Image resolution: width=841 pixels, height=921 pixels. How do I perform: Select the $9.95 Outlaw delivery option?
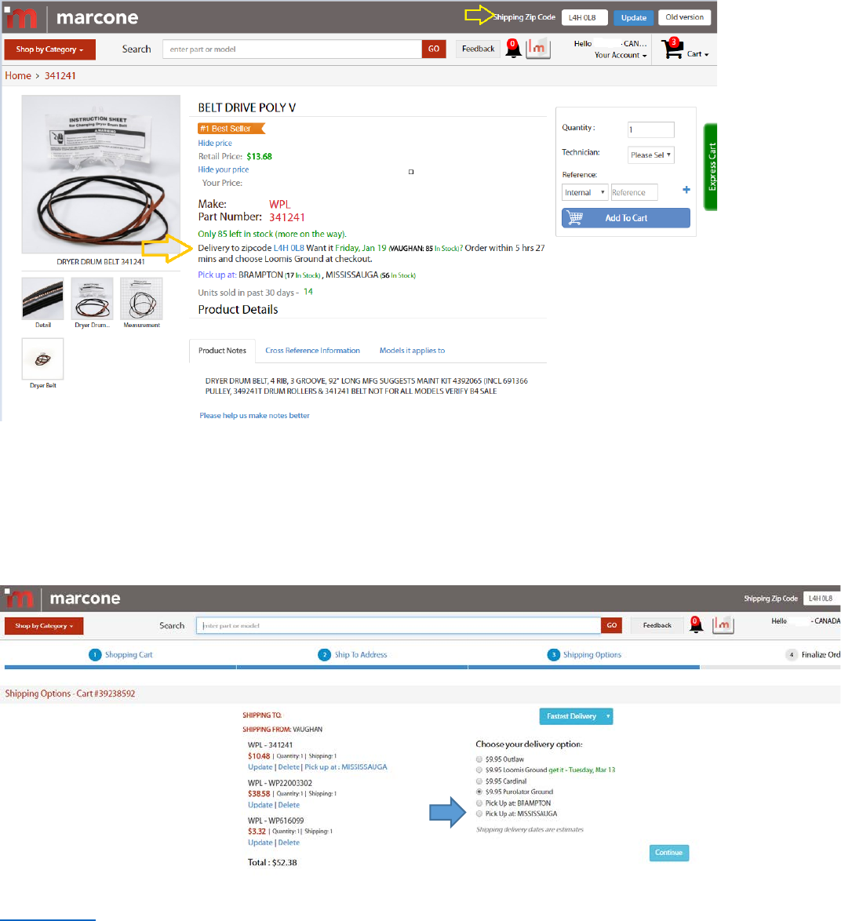tap(479, 759)
